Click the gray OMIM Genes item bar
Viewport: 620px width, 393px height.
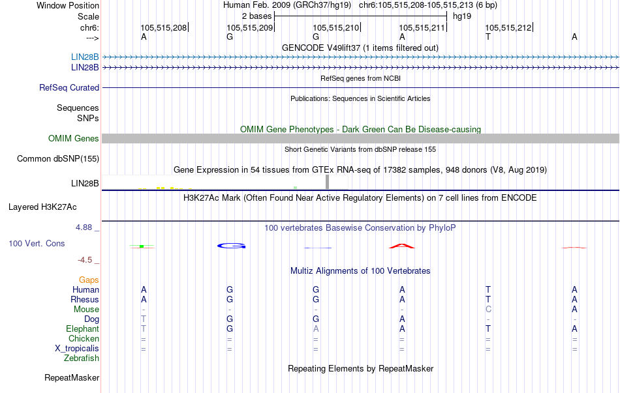click(x=361, y=138)
